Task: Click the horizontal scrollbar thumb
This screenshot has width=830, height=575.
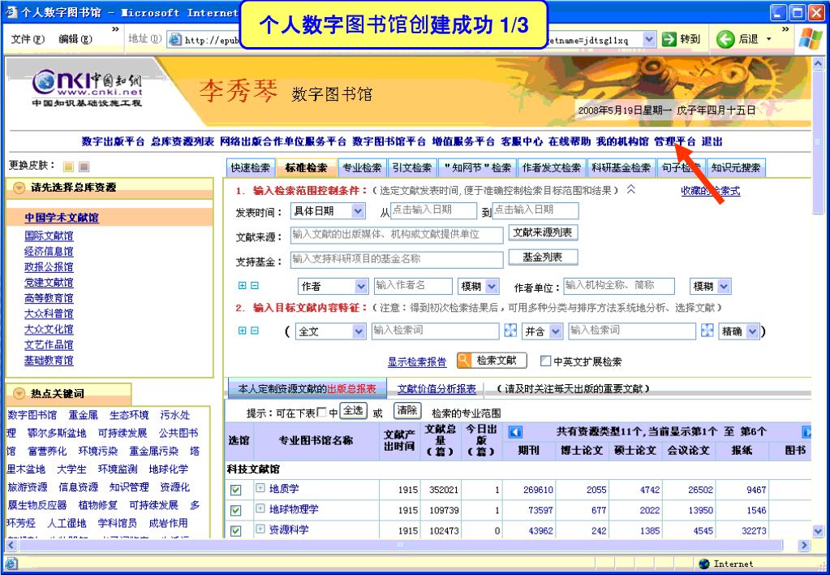Action: click(x=401, y=545)
